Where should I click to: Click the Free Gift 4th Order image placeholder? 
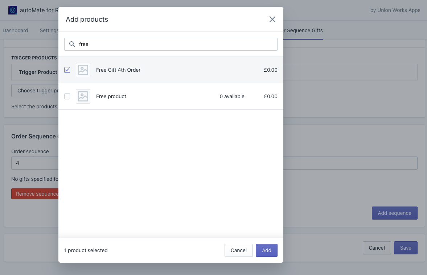(x=83, y=70)
